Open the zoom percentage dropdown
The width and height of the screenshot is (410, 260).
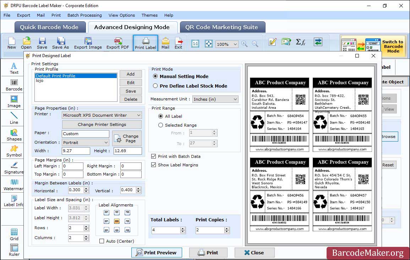tap(227, 44)
